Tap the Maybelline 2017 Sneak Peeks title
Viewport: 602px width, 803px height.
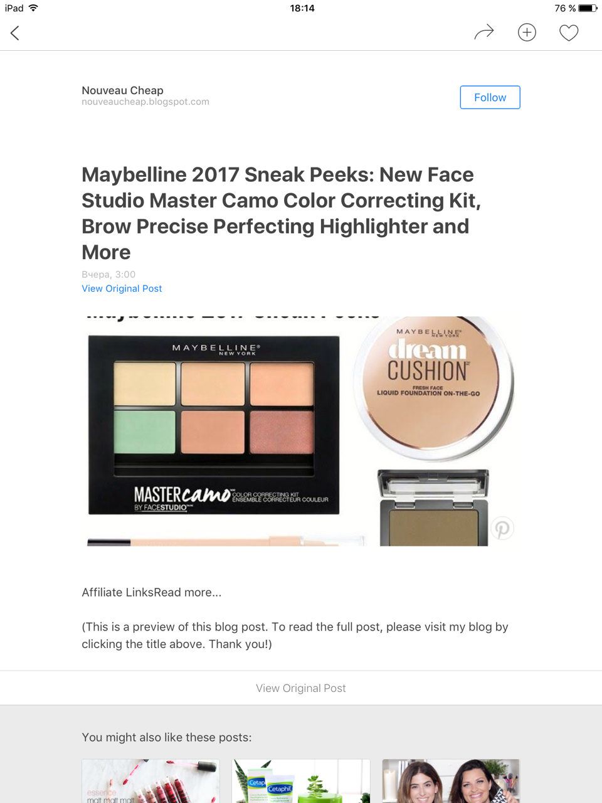click(282, 213)
